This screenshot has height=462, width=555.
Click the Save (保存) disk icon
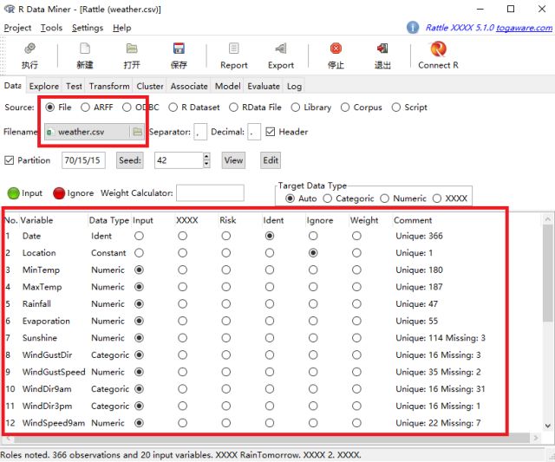point(179,49)
